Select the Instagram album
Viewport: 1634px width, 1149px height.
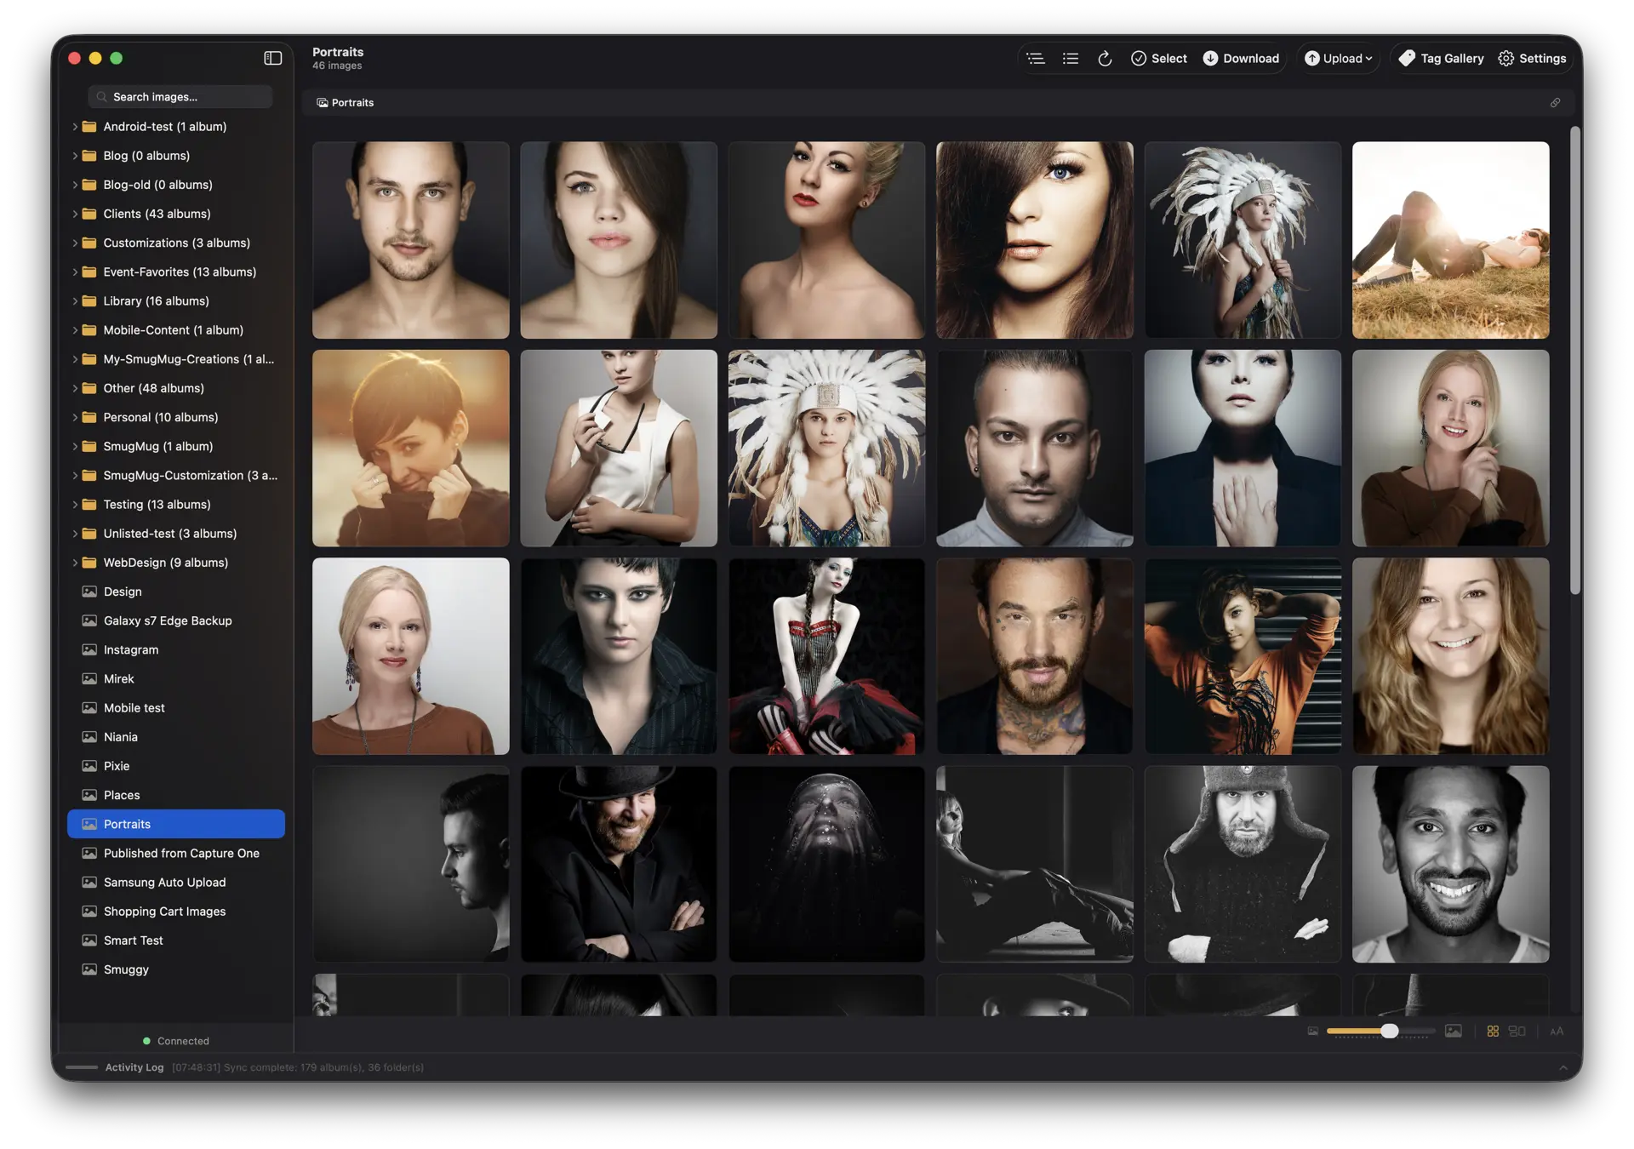130,649
